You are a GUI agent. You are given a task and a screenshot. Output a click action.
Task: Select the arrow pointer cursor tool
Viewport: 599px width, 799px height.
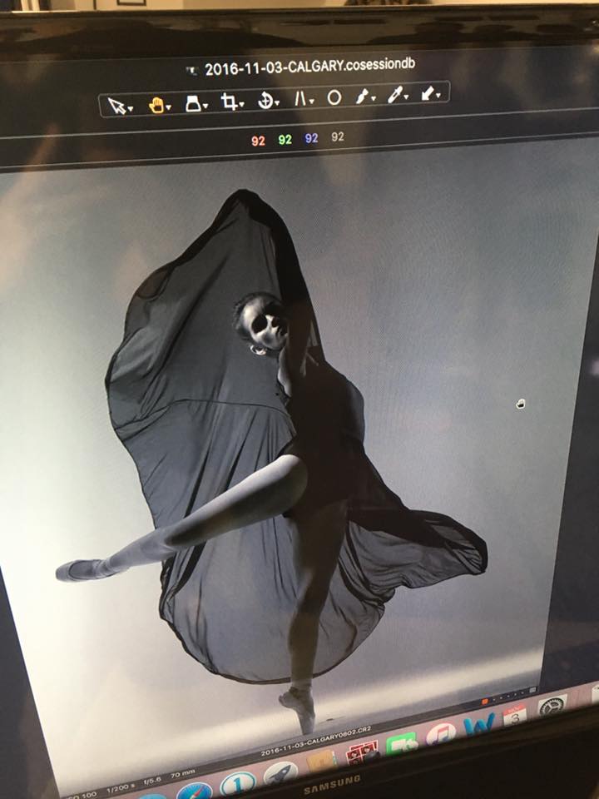(117, 106)
